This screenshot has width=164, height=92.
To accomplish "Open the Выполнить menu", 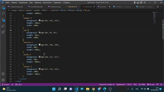I will point(47,2).
